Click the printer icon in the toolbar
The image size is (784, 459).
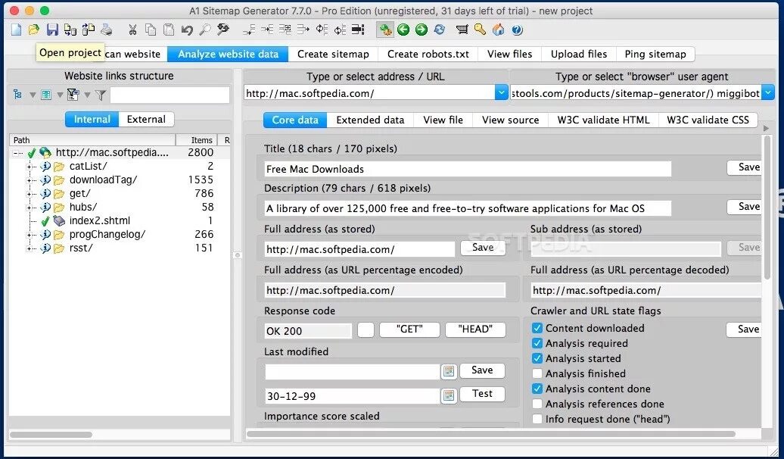(x=107, y=30)
